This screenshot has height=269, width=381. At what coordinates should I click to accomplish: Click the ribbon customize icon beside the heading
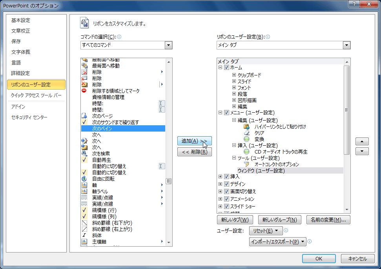tap(84, 23)
